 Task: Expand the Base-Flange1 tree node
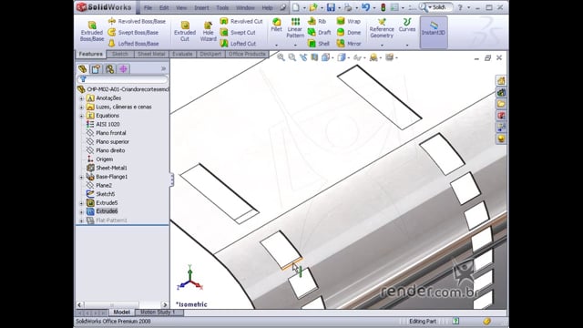click(x=81, y=177)
